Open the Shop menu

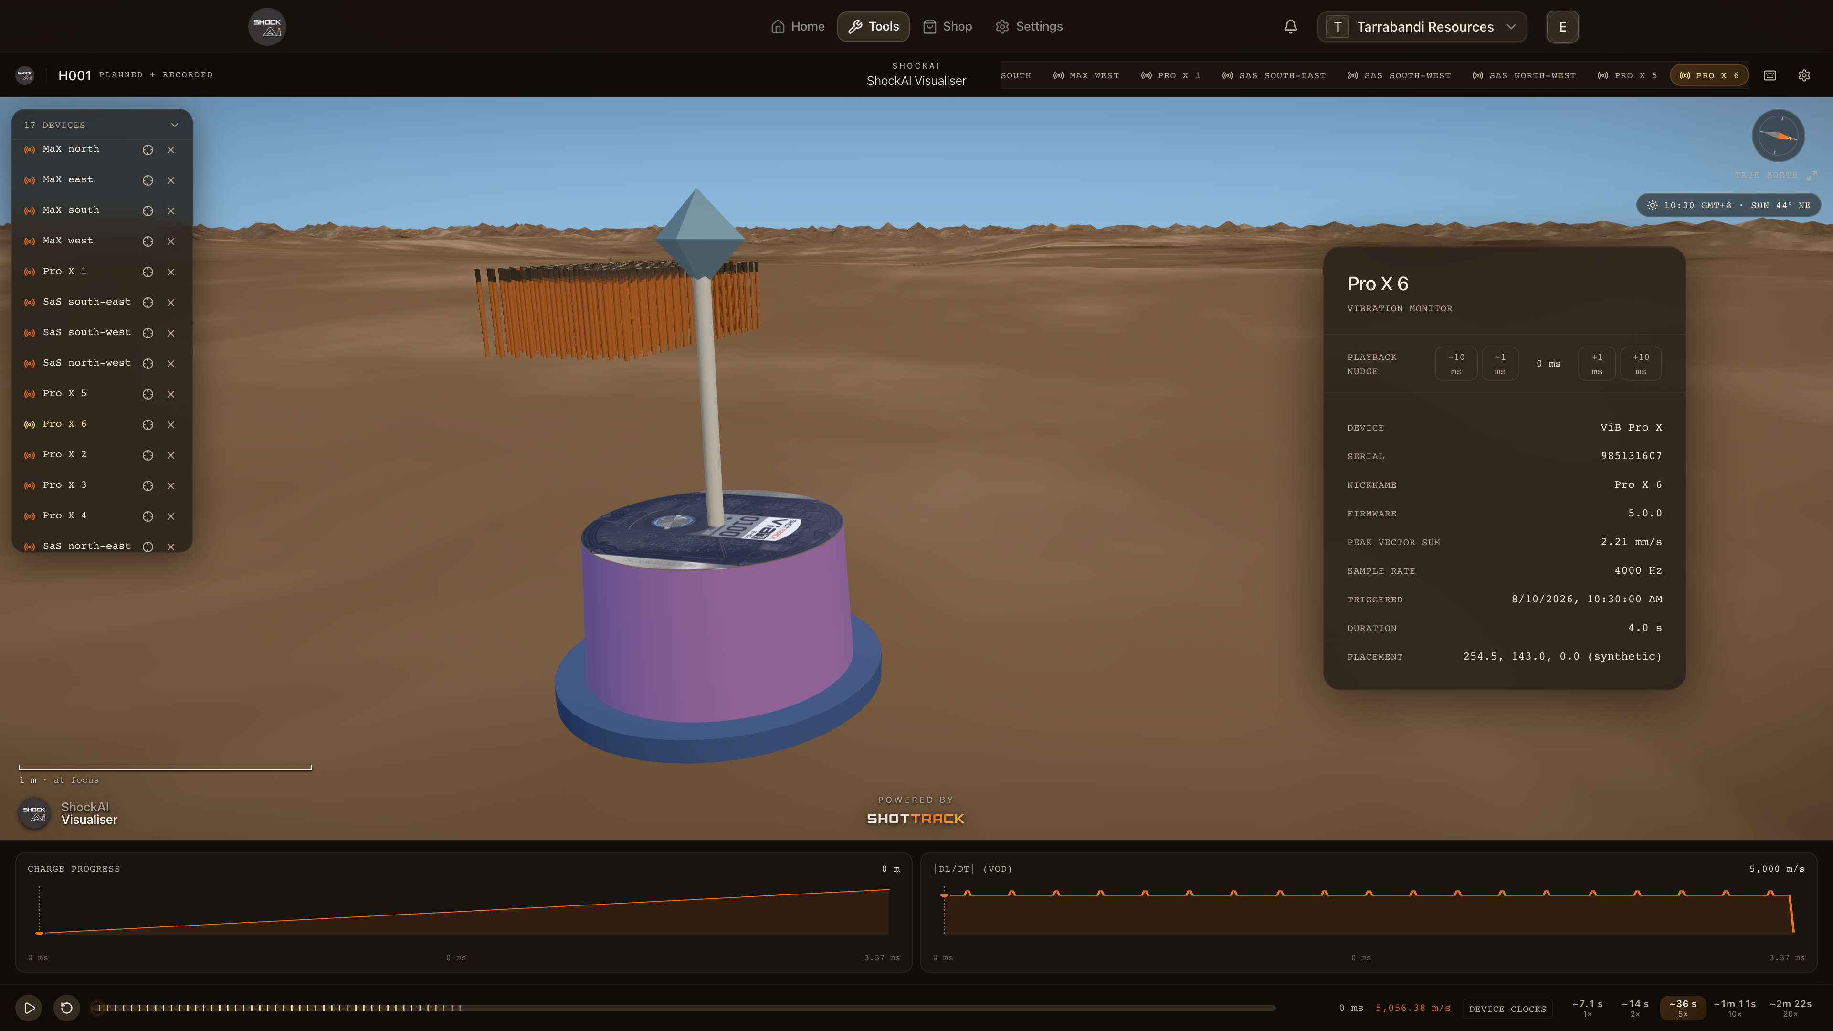pos(947,27)
